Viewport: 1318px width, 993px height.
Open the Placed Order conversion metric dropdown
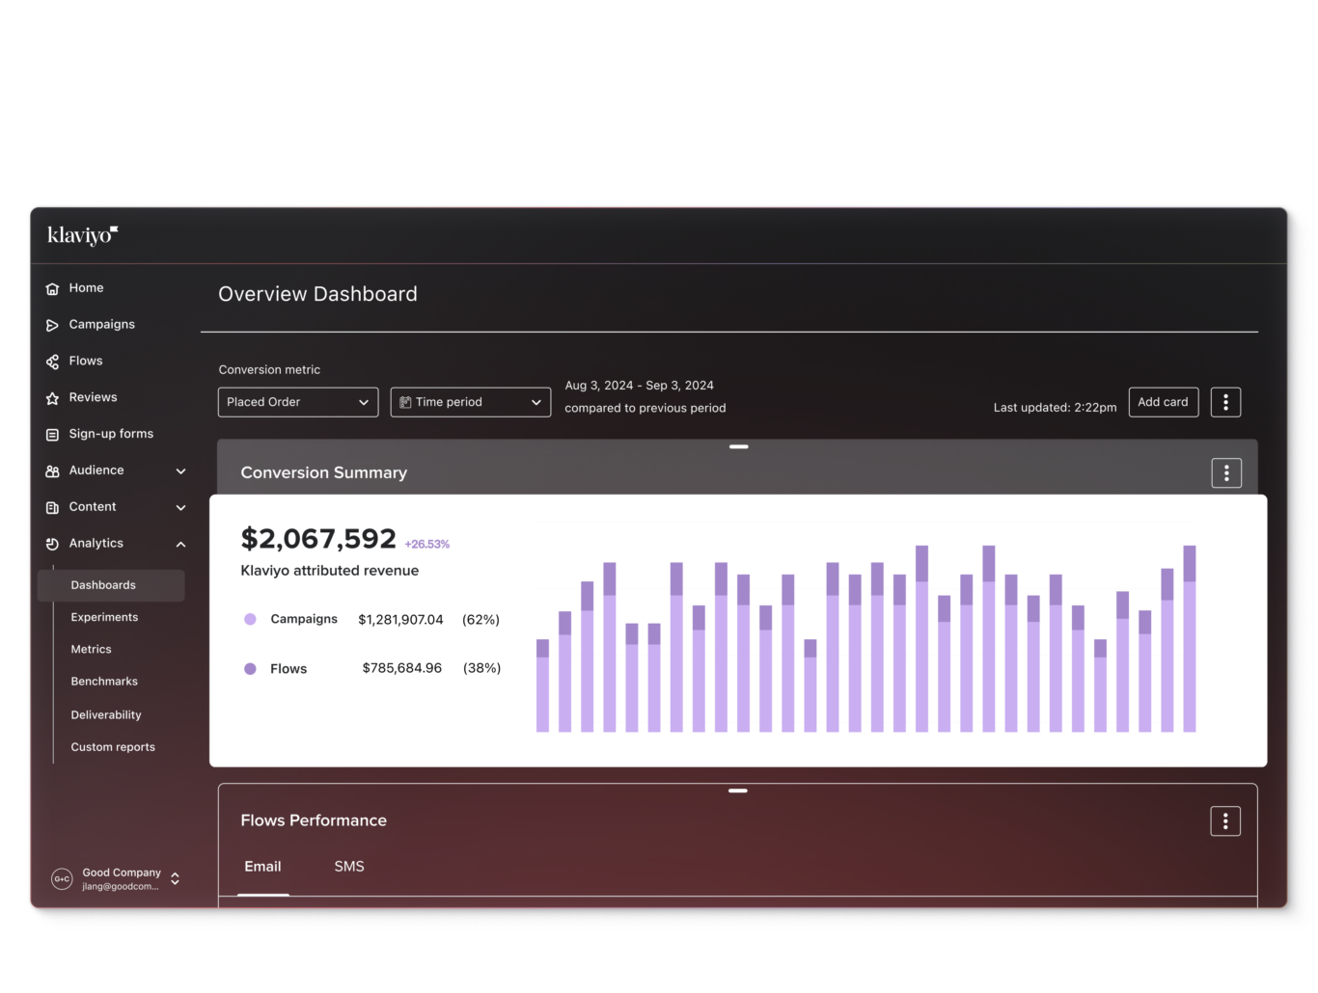297,402
